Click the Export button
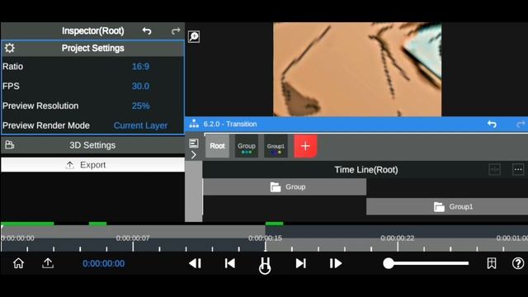 92,165
